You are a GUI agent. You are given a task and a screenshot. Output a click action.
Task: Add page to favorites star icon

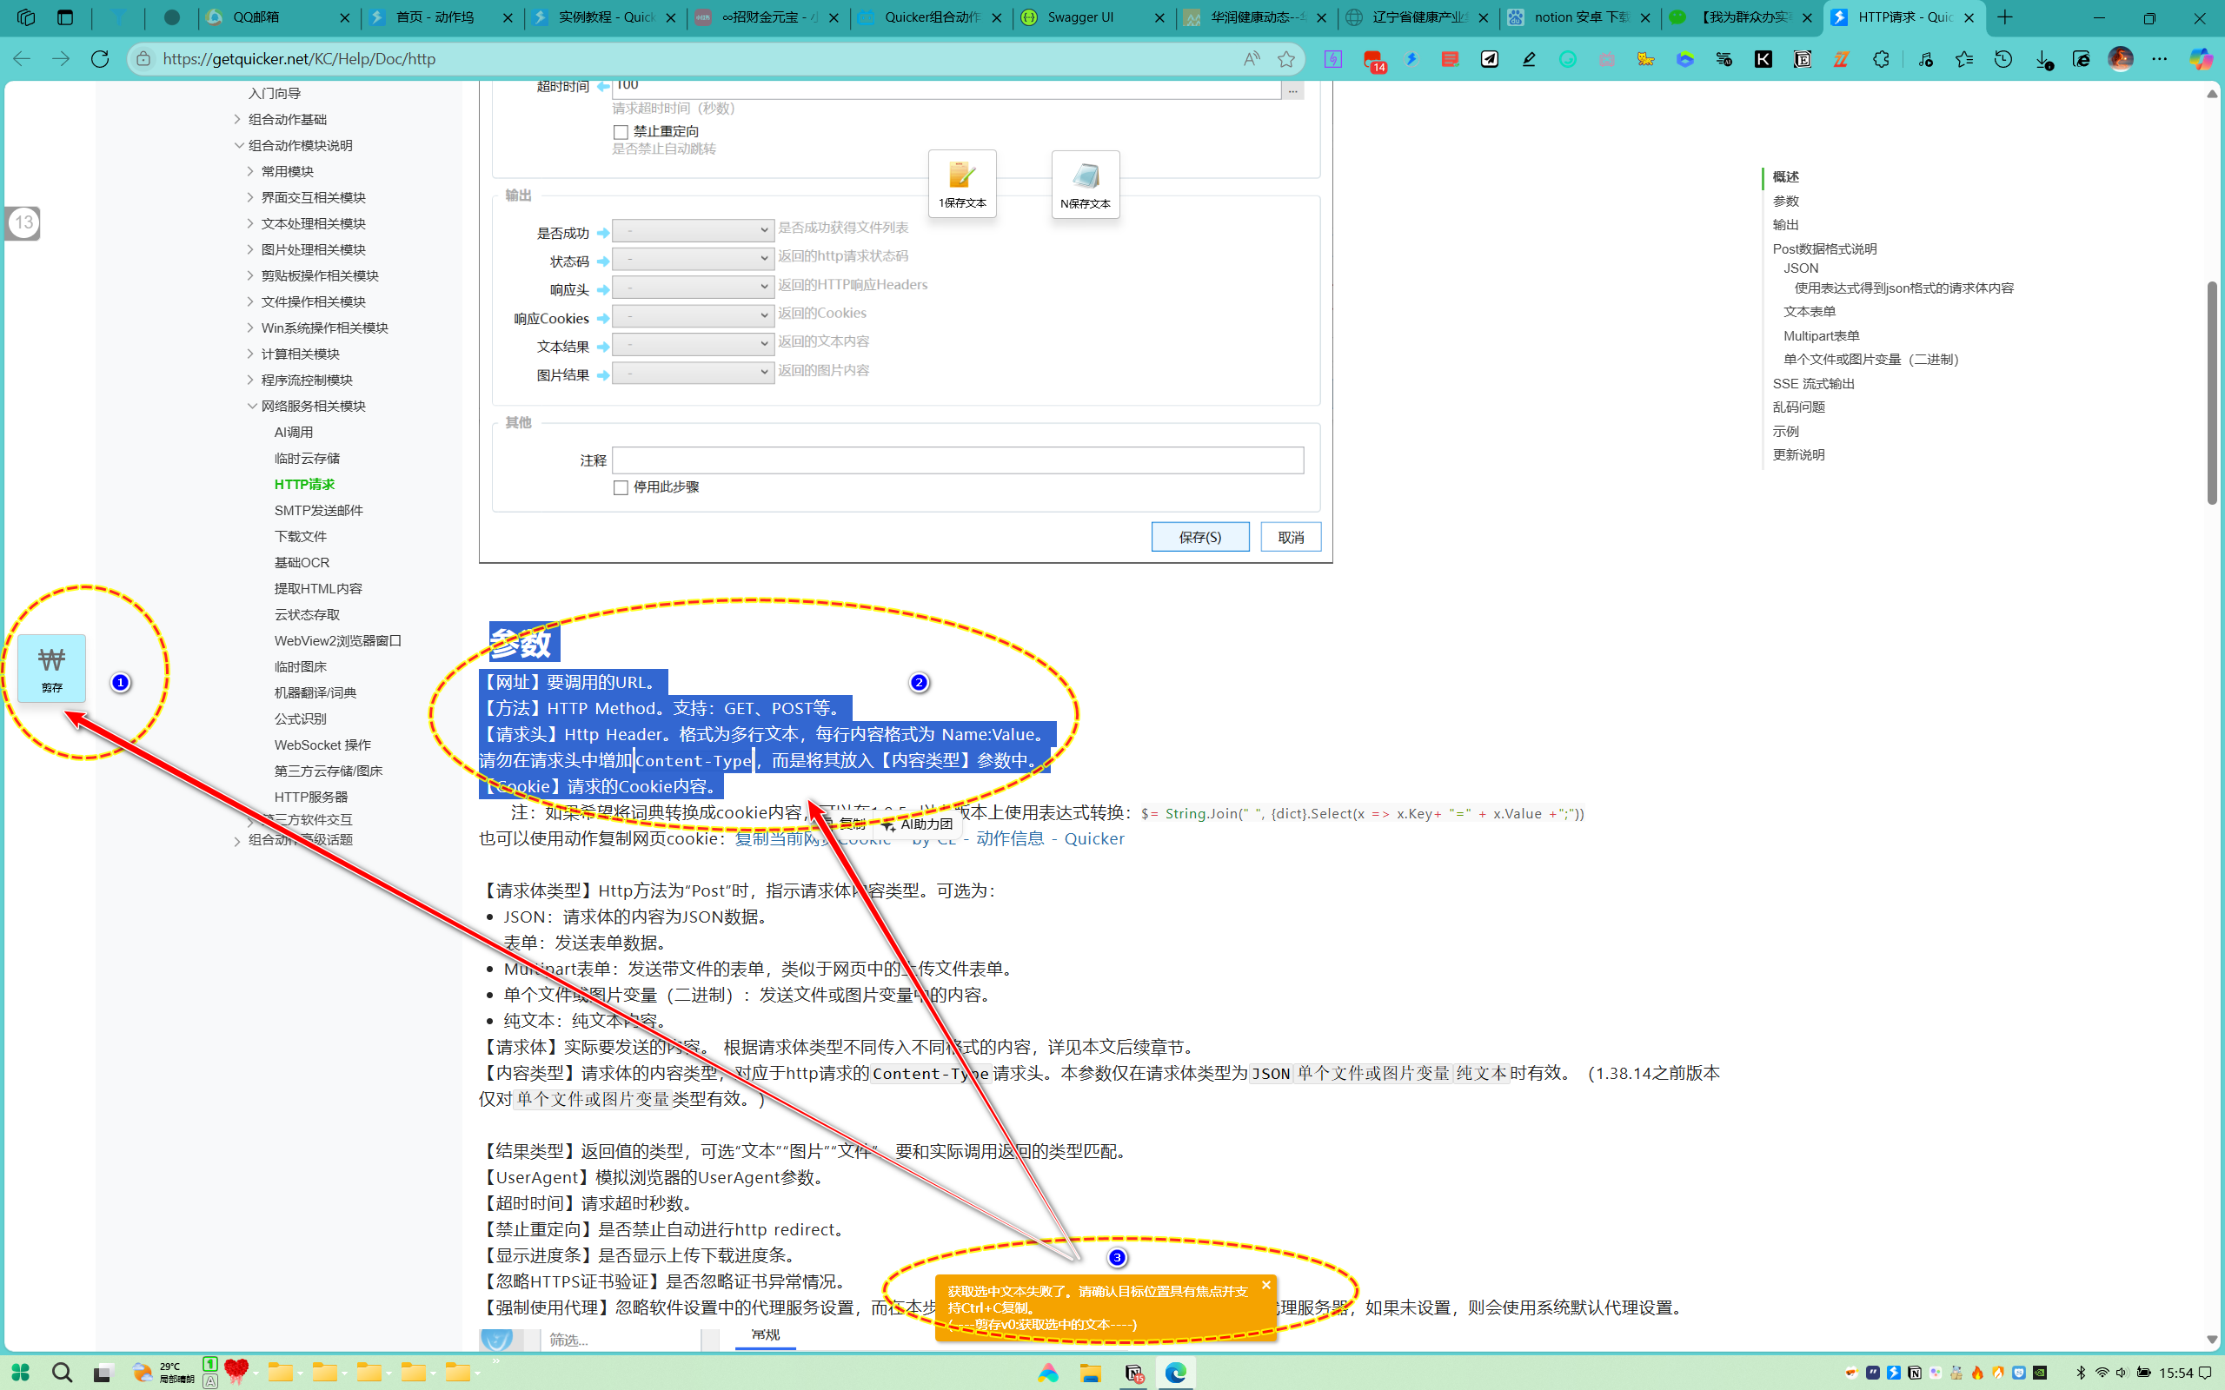pyautogui.click(x=1286, y=59)
